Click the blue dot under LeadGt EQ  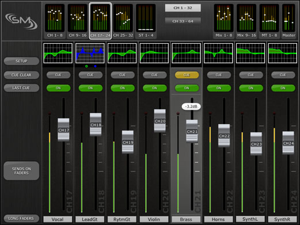[95, 66]
